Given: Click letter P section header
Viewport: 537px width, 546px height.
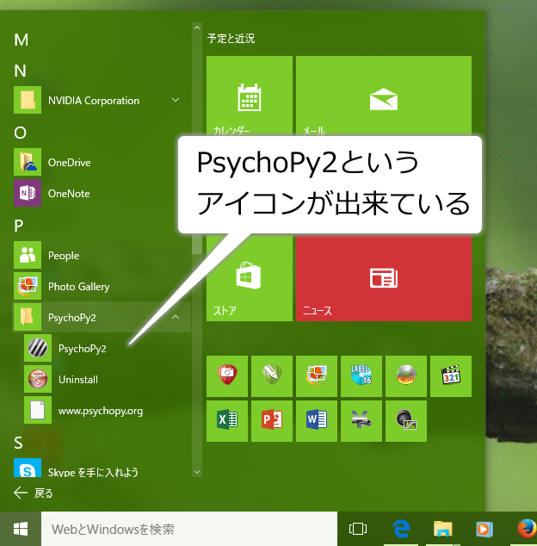Looking at the screenshot, I should point(19,226).
